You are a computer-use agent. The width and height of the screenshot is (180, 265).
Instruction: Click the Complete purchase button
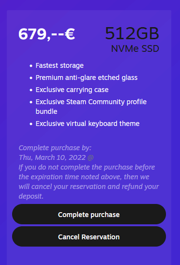(89, 214)
